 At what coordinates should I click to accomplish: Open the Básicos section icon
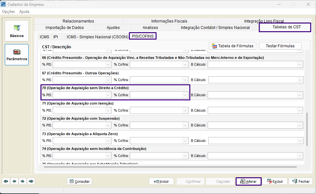coord(17,31)
